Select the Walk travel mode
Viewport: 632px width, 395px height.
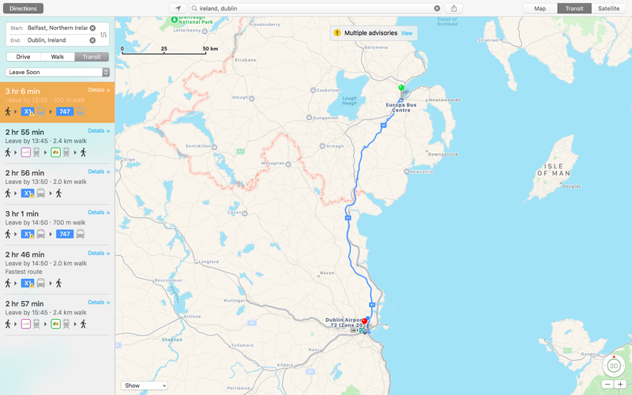click(58, 57)
